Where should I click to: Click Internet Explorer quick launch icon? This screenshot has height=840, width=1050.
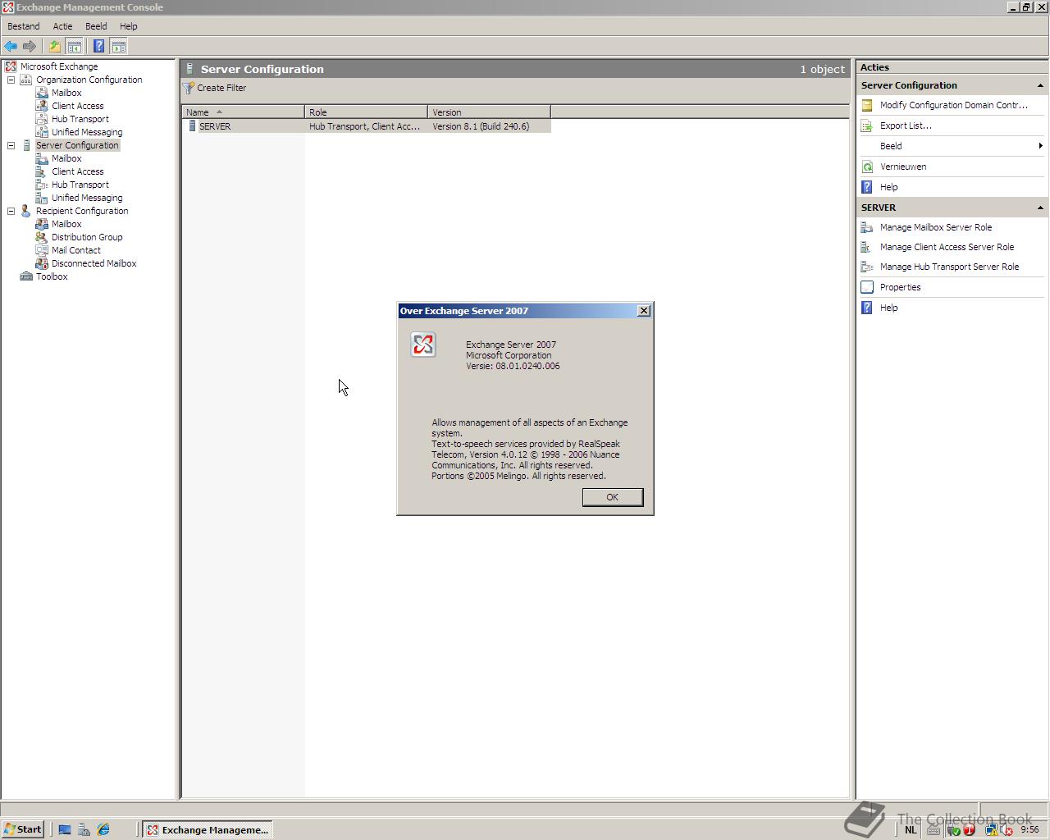(x=103, y=829)
